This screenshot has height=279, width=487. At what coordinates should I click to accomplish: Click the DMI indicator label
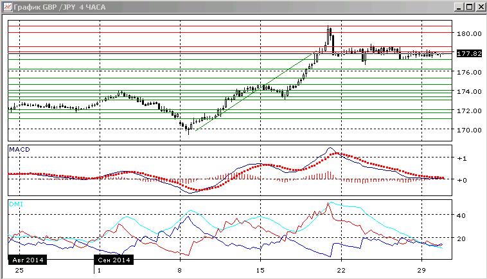16,204
